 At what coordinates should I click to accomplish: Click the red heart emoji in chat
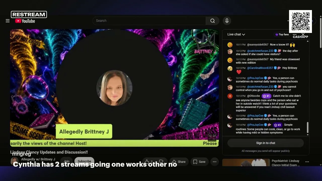(239, 72)
